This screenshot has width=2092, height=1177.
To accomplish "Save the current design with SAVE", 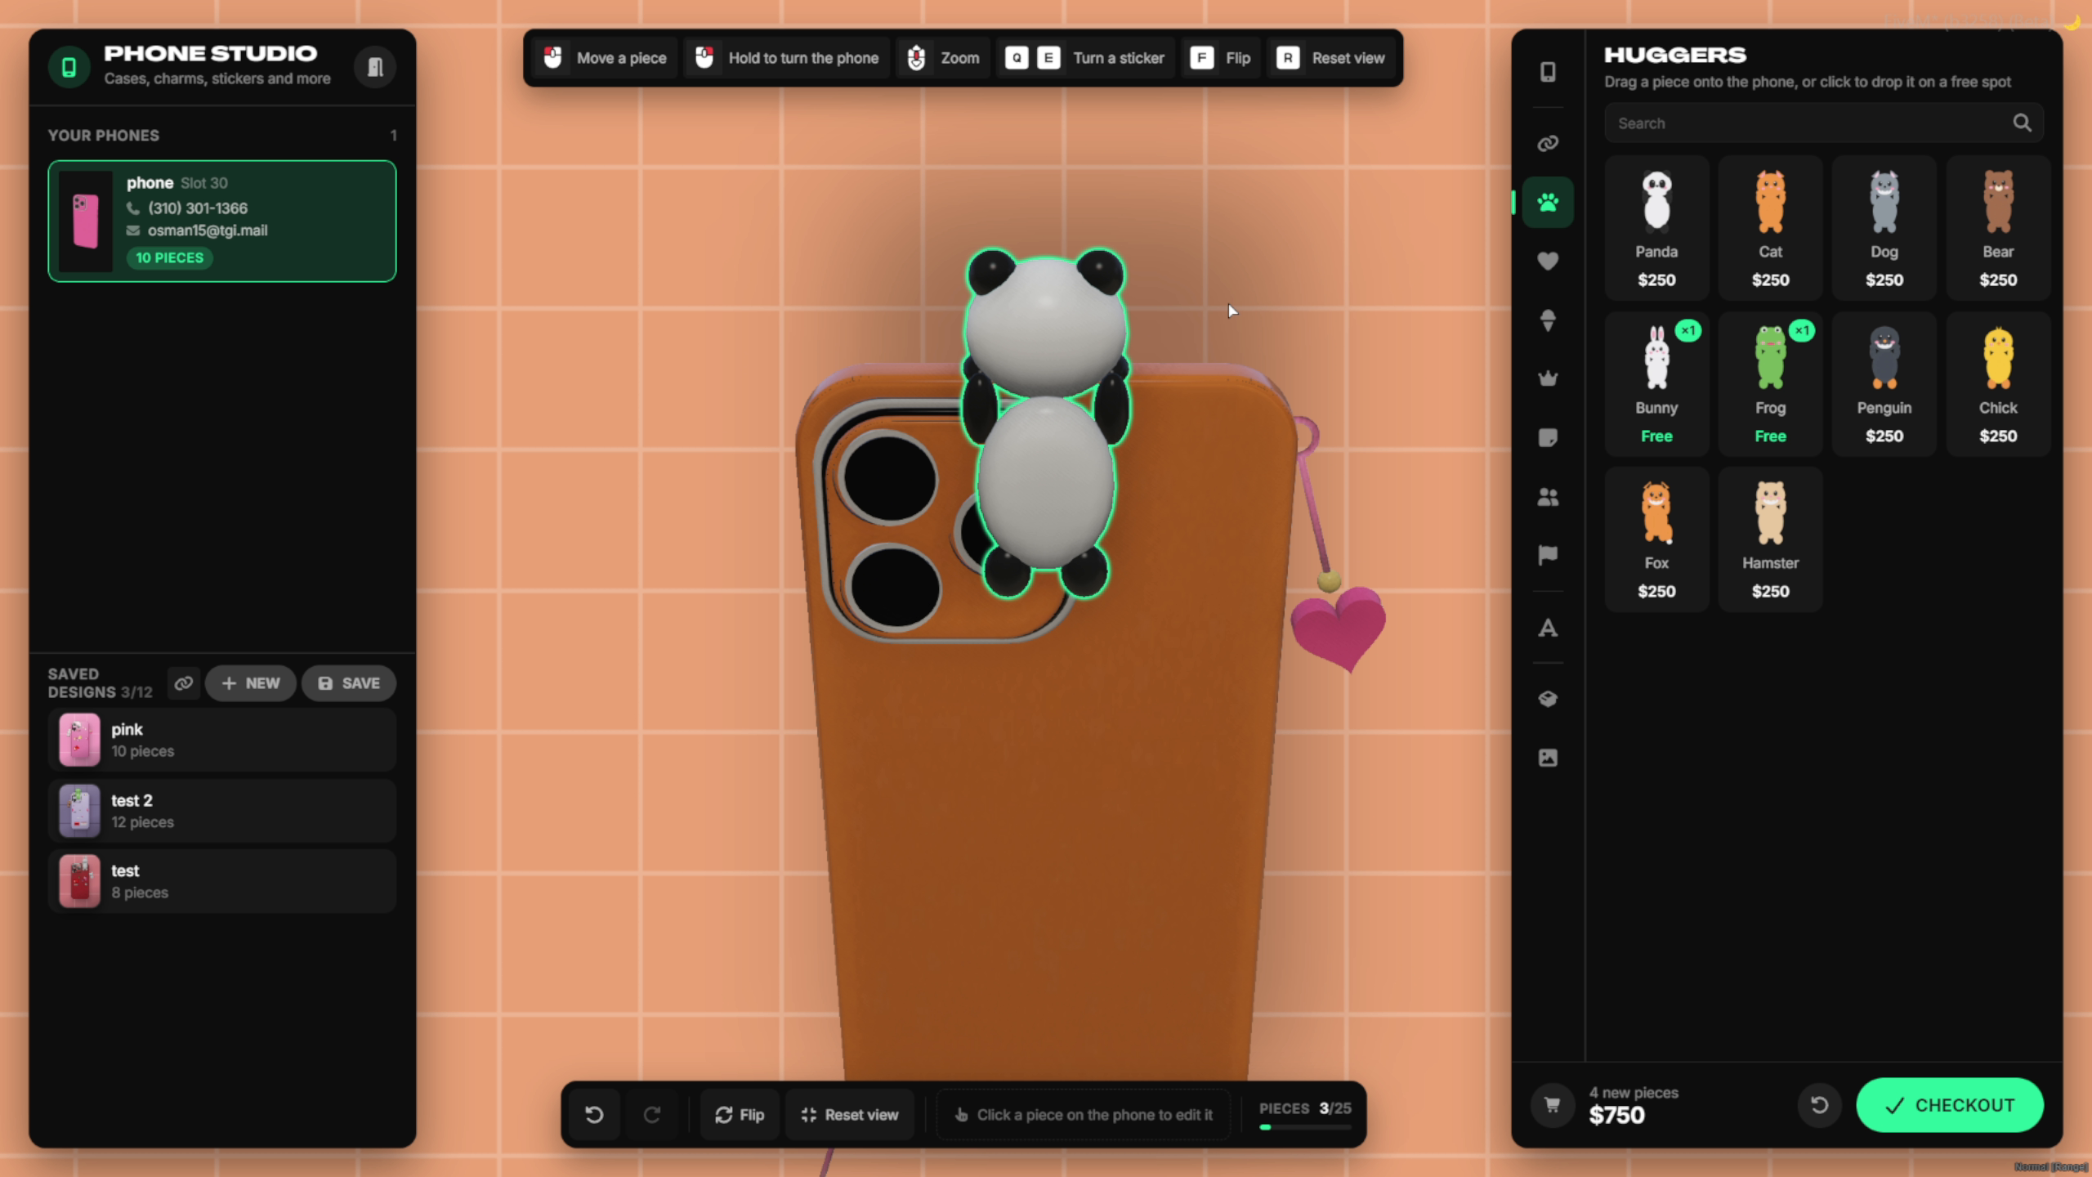I will click(349, 683).
